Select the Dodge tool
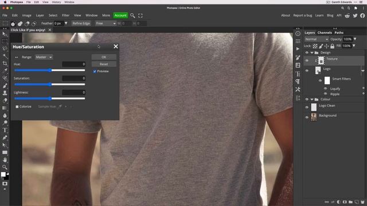 pos(5,122)
